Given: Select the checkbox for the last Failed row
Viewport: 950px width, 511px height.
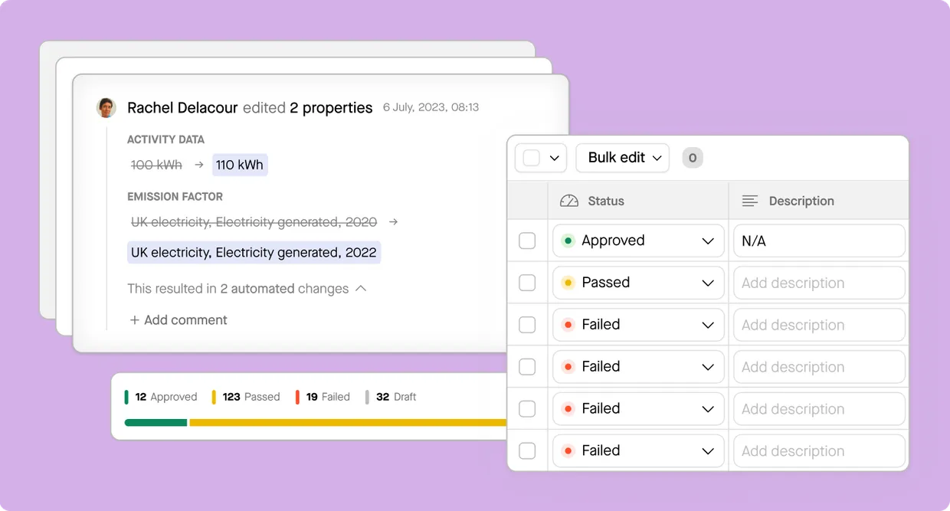Looking at the screenshot, I should (527, 451).
